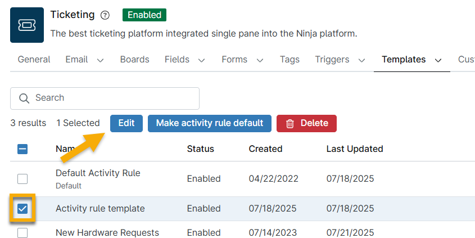Focus the Search input field

[112, 98]
